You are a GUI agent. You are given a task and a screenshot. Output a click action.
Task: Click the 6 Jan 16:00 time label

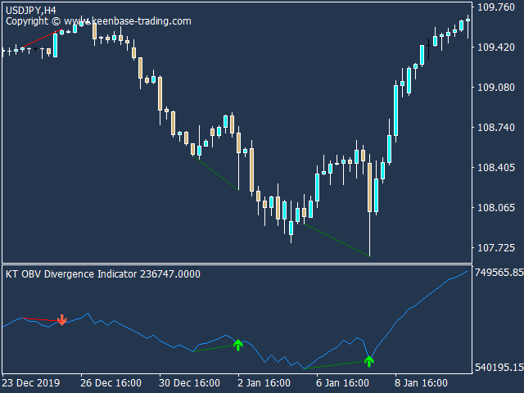[x=342, y=382]
